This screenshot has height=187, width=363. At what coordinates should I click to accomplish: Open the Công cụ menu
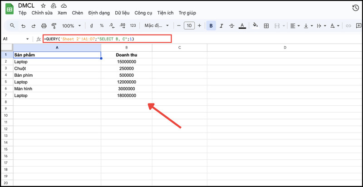(x=143, y=13)
